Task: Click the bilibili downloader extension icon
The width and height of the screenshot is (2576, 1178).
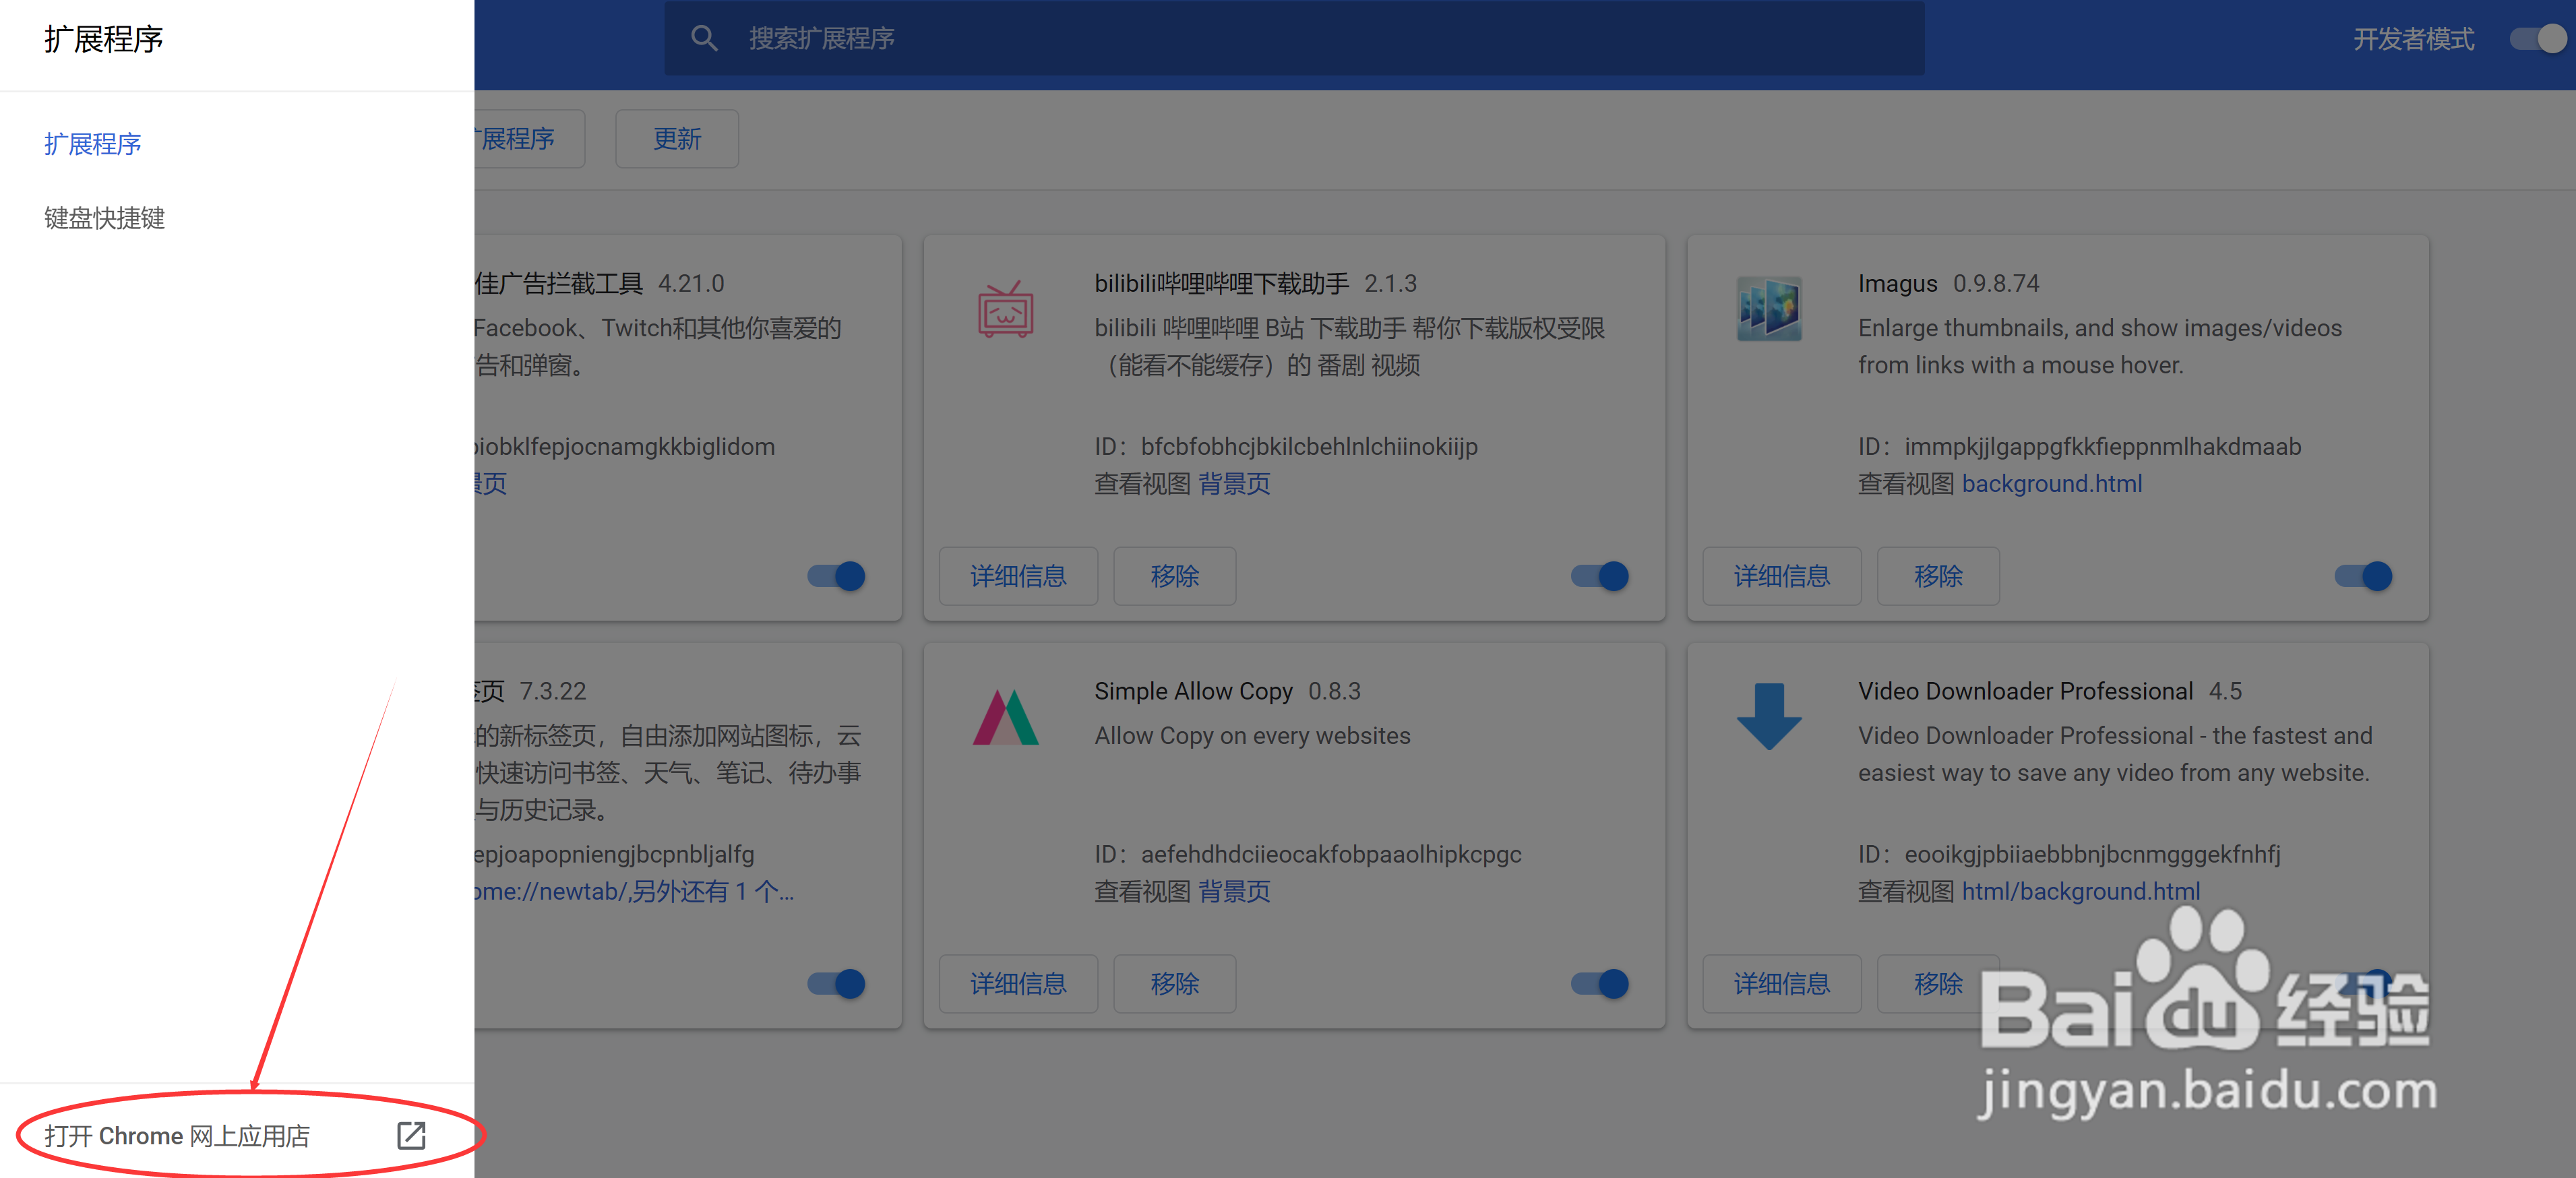Action: (x=1005, y=309)
